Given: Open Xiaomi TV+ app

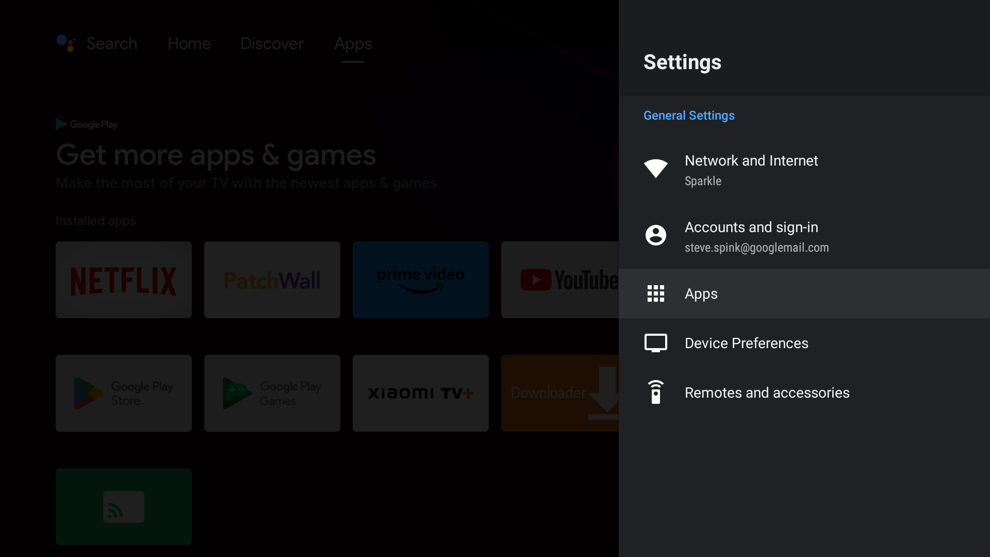Looking at the screenshot, I should coord(421,392).
